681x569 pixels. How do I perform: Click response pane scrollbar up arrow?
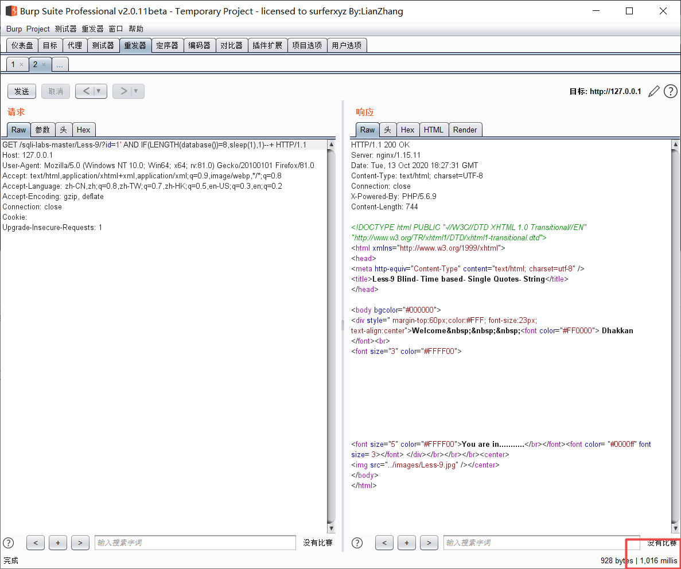tap(675, 144)
